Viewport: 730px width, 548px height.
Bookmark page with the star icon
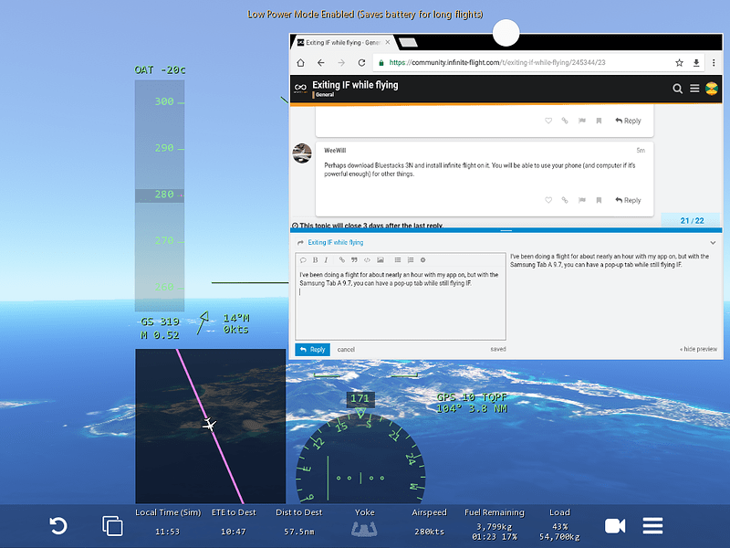click(x=679, y=62)
